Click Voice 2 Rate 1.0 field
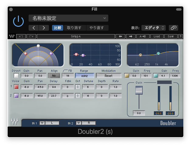Viewport: 191px width, 146px height. point(116,96)
